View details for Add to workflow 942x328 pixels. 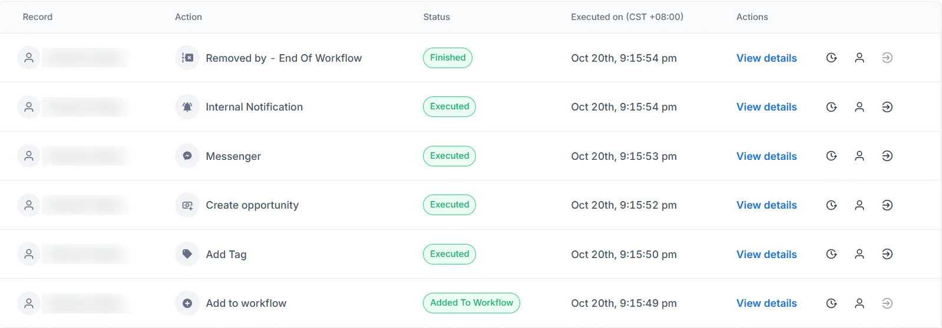tap(766, 303)
